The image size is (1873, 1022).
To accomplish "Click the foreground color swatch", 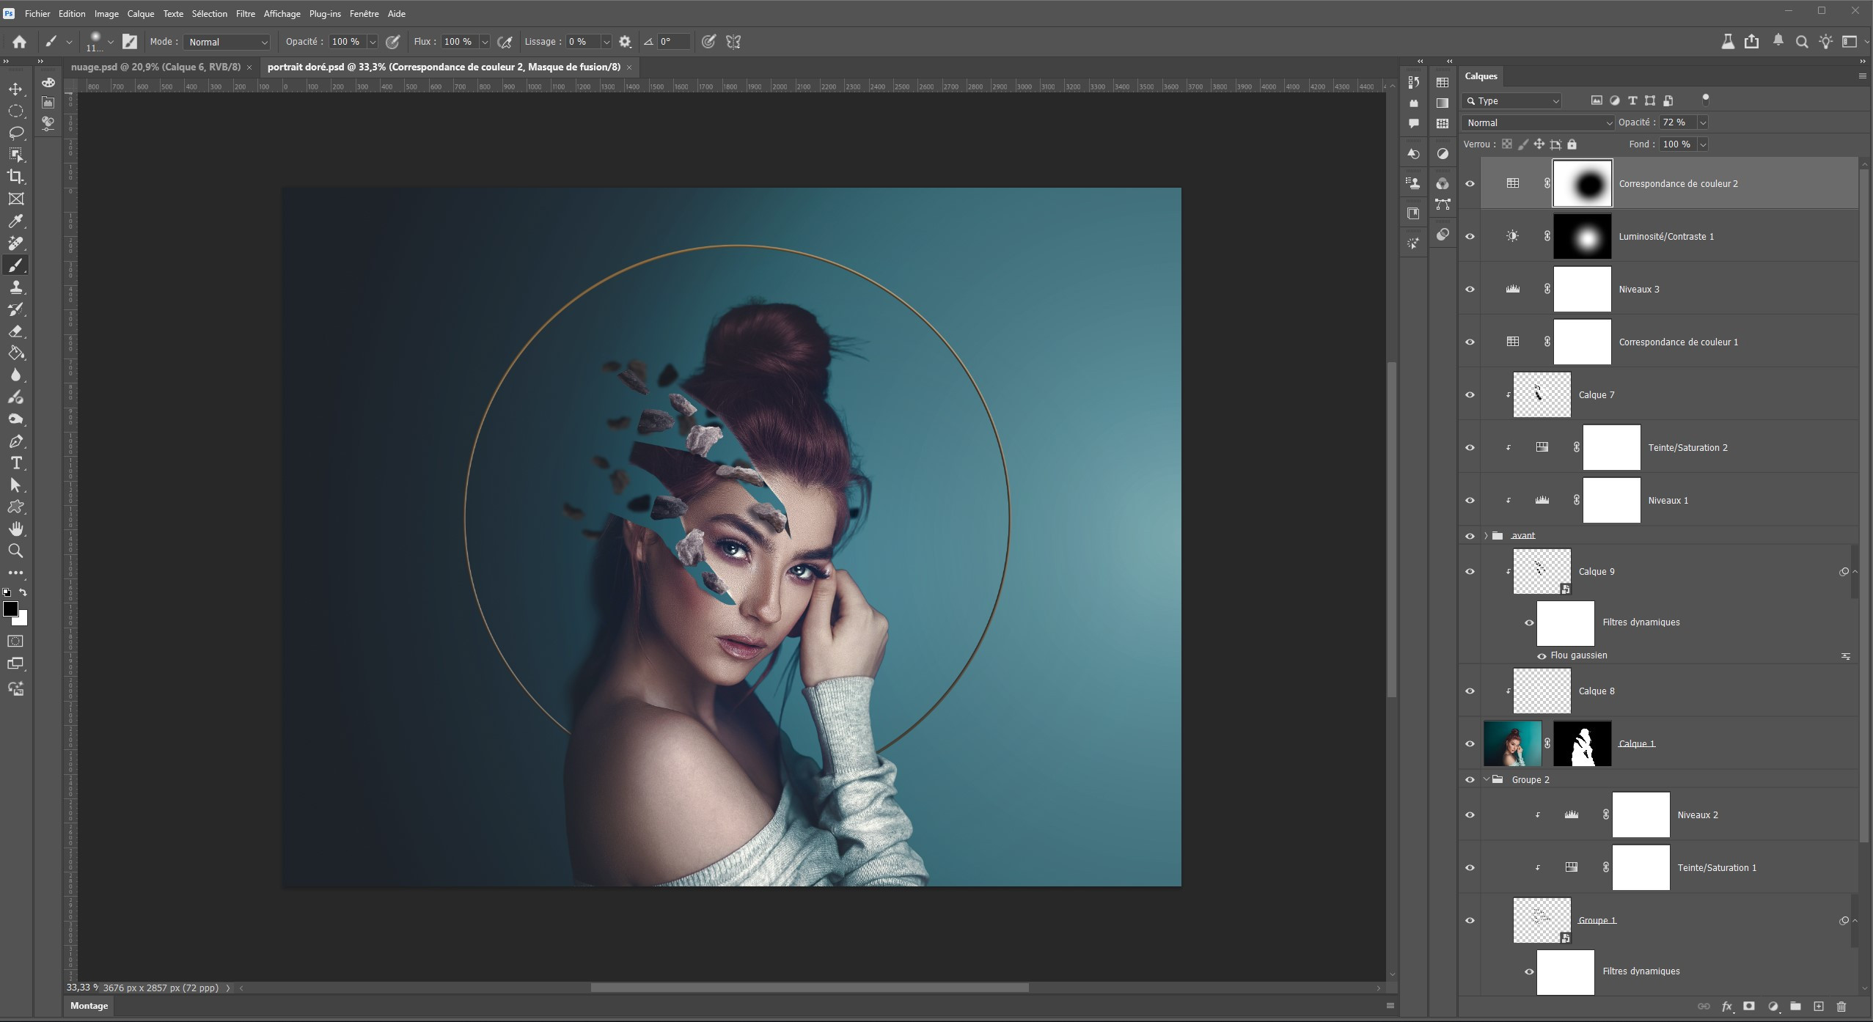I will pos(10,609).
